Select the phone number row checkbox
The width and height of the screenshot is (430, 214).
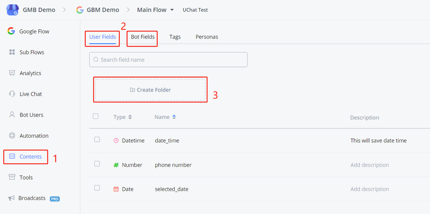tap(97, 164)
